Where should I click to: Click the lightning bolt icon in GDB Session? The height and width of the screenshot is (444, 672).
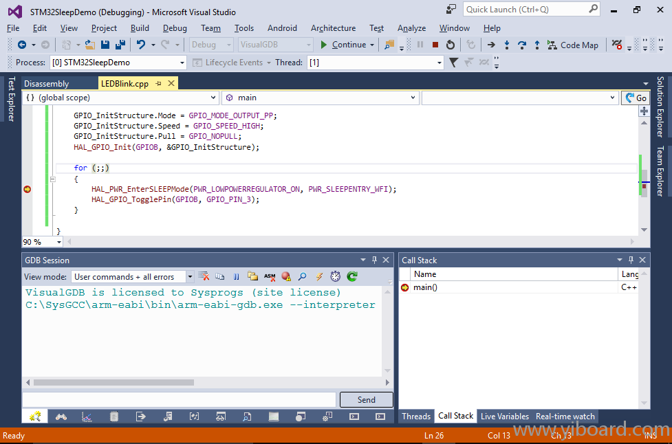319,276
